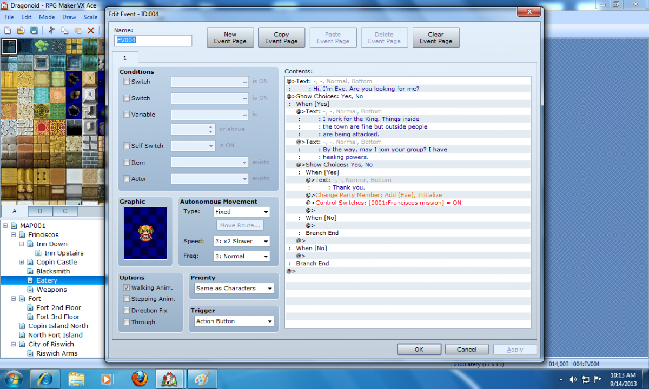
Task: Open the Trigger Action Button dropdown
Action: pyautogui.click(x=234, y=321)
